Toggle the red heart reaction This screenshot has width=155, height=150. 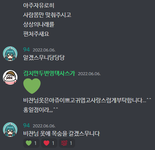[x=49, y=143]
